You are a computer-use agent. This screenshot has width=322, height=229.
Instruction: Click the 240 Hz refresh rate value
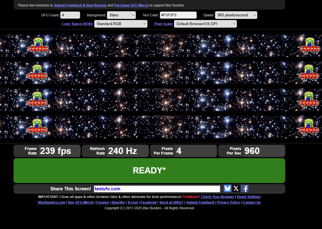pyautogui.click(x=123, y=151)
